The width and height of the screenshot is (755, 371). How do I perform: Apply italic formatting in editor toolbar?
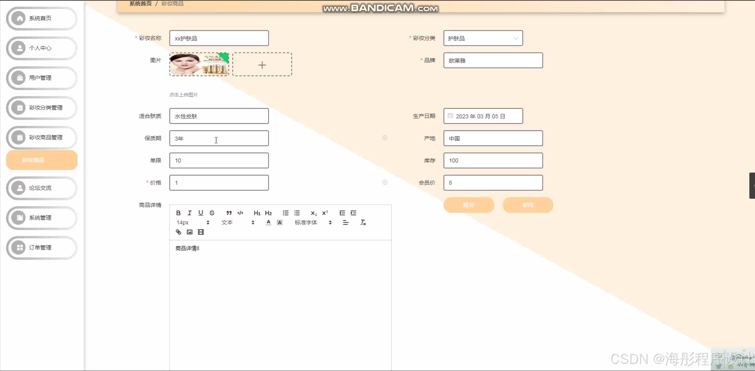pyautogui.click(x=190, y=213)
